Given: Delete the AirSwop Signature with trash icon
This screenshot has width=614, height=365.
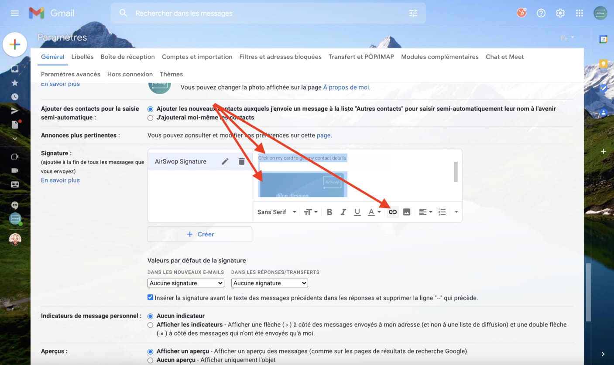Looking at the screenshot, I should [242, 161].
